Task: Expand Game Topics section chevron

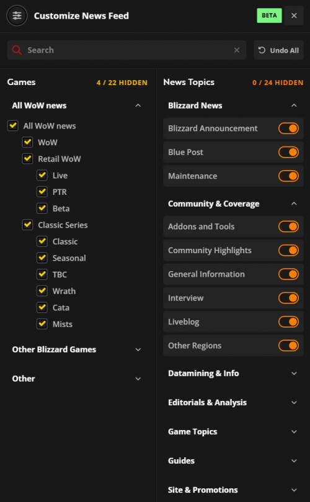Action: tap(294, 431)
